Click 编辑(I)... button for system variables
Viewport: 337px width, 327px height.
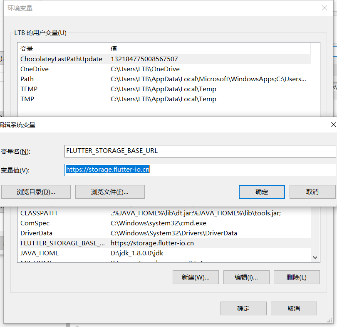click(x=246, y=277)
